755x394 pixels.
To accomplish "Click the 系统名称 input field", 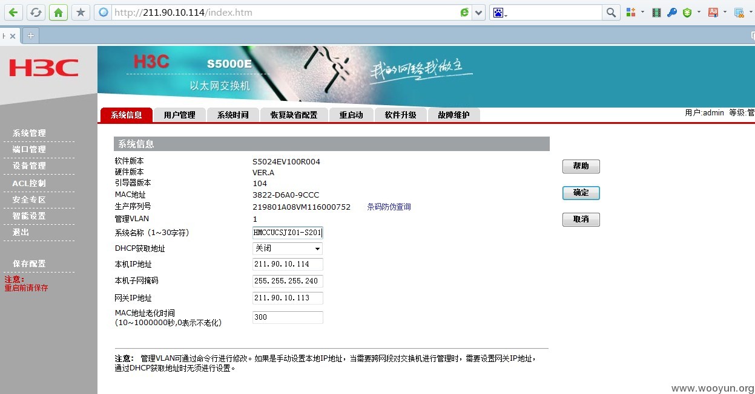I will pos(288,232).
